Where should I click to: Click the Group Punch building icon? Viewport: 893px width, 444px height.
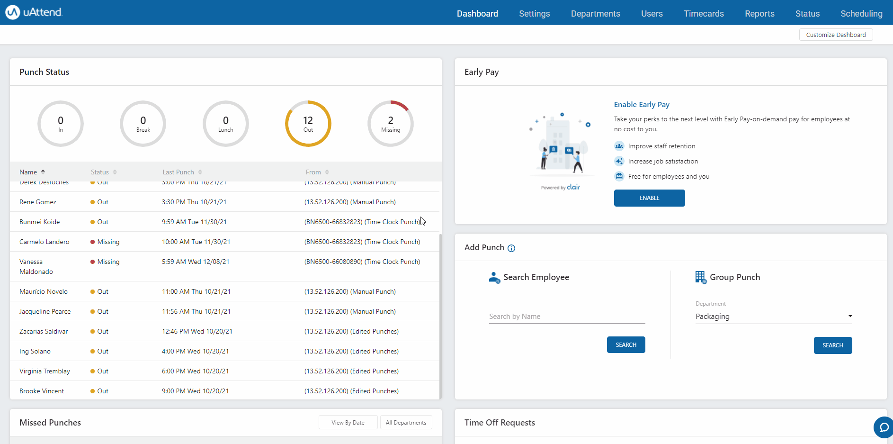700,277
